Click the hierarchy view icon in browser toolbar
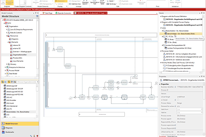 3,82
